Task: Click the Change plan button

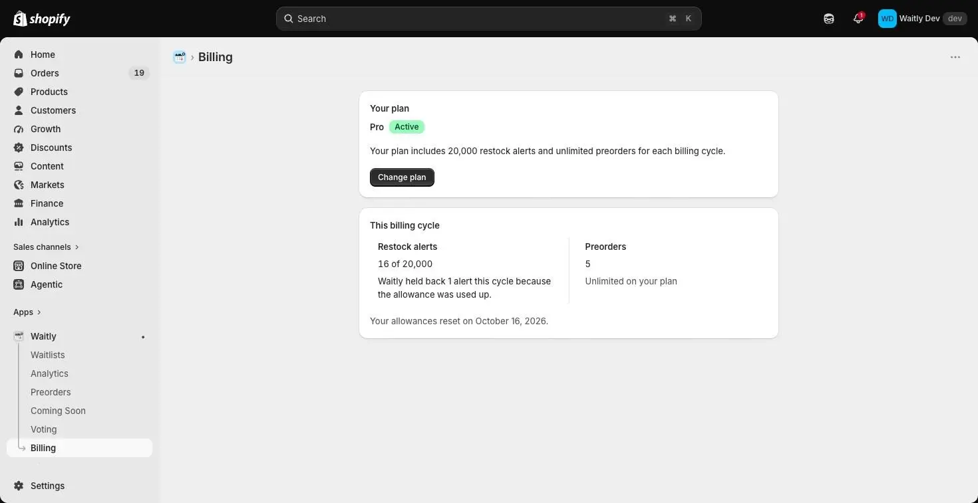Action: click(402, 177)
